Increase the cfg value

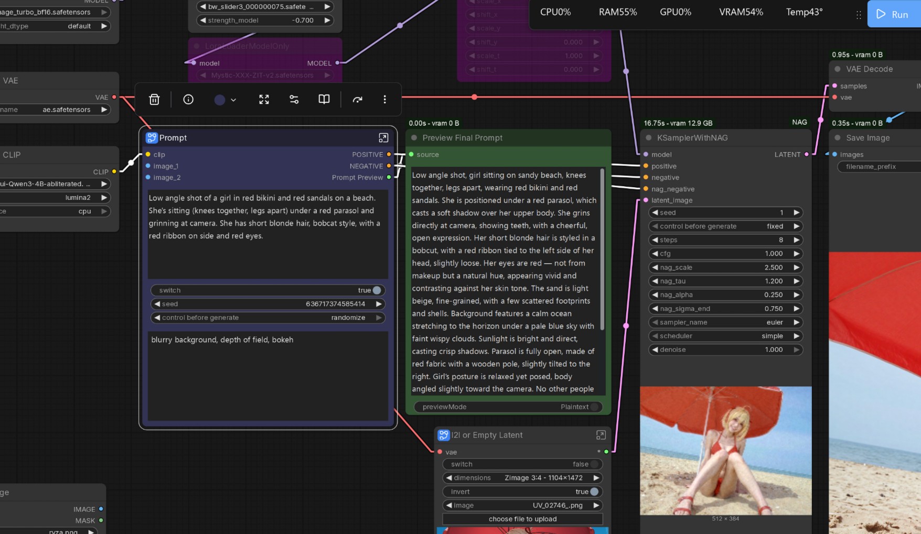pos(797,254)
